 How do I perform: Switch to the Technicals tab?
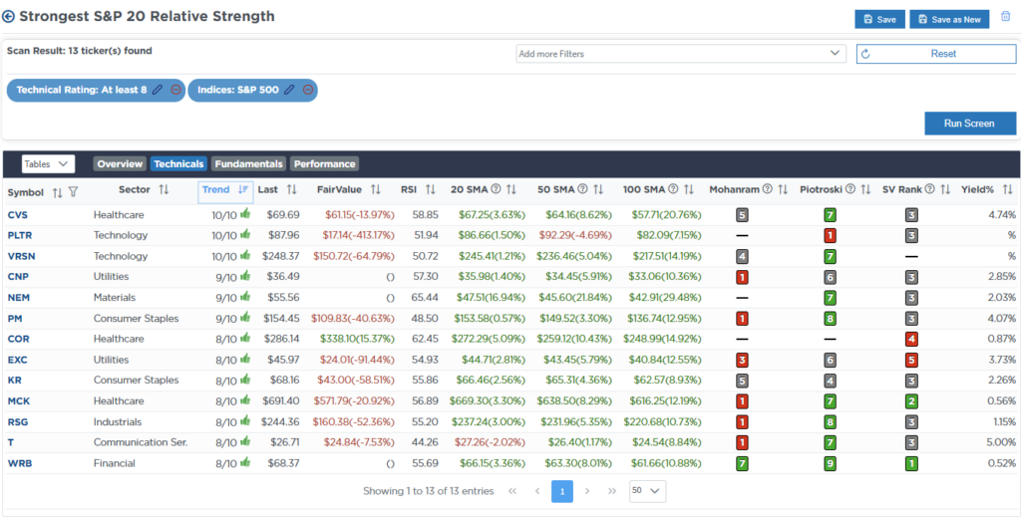point(179,164)
